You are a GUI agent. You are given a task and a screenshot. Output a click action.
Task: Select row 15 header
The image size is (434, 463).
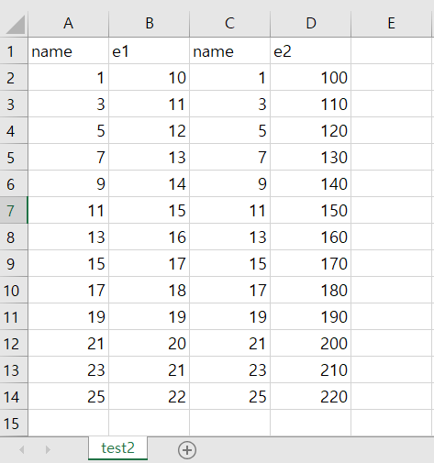pos(14,423)
